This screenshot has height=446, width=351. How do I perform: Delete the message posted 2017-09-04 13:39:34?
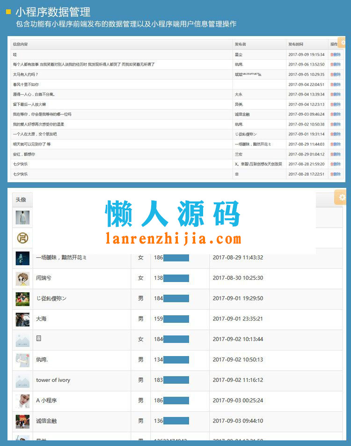pos(336,95)
